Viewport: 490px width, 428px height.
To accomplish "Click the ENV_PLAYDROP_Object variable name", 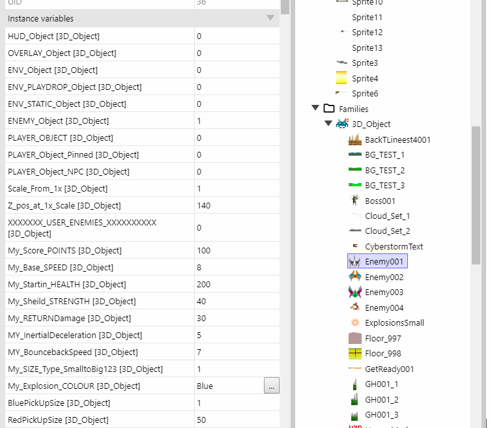I will (75, 87).
